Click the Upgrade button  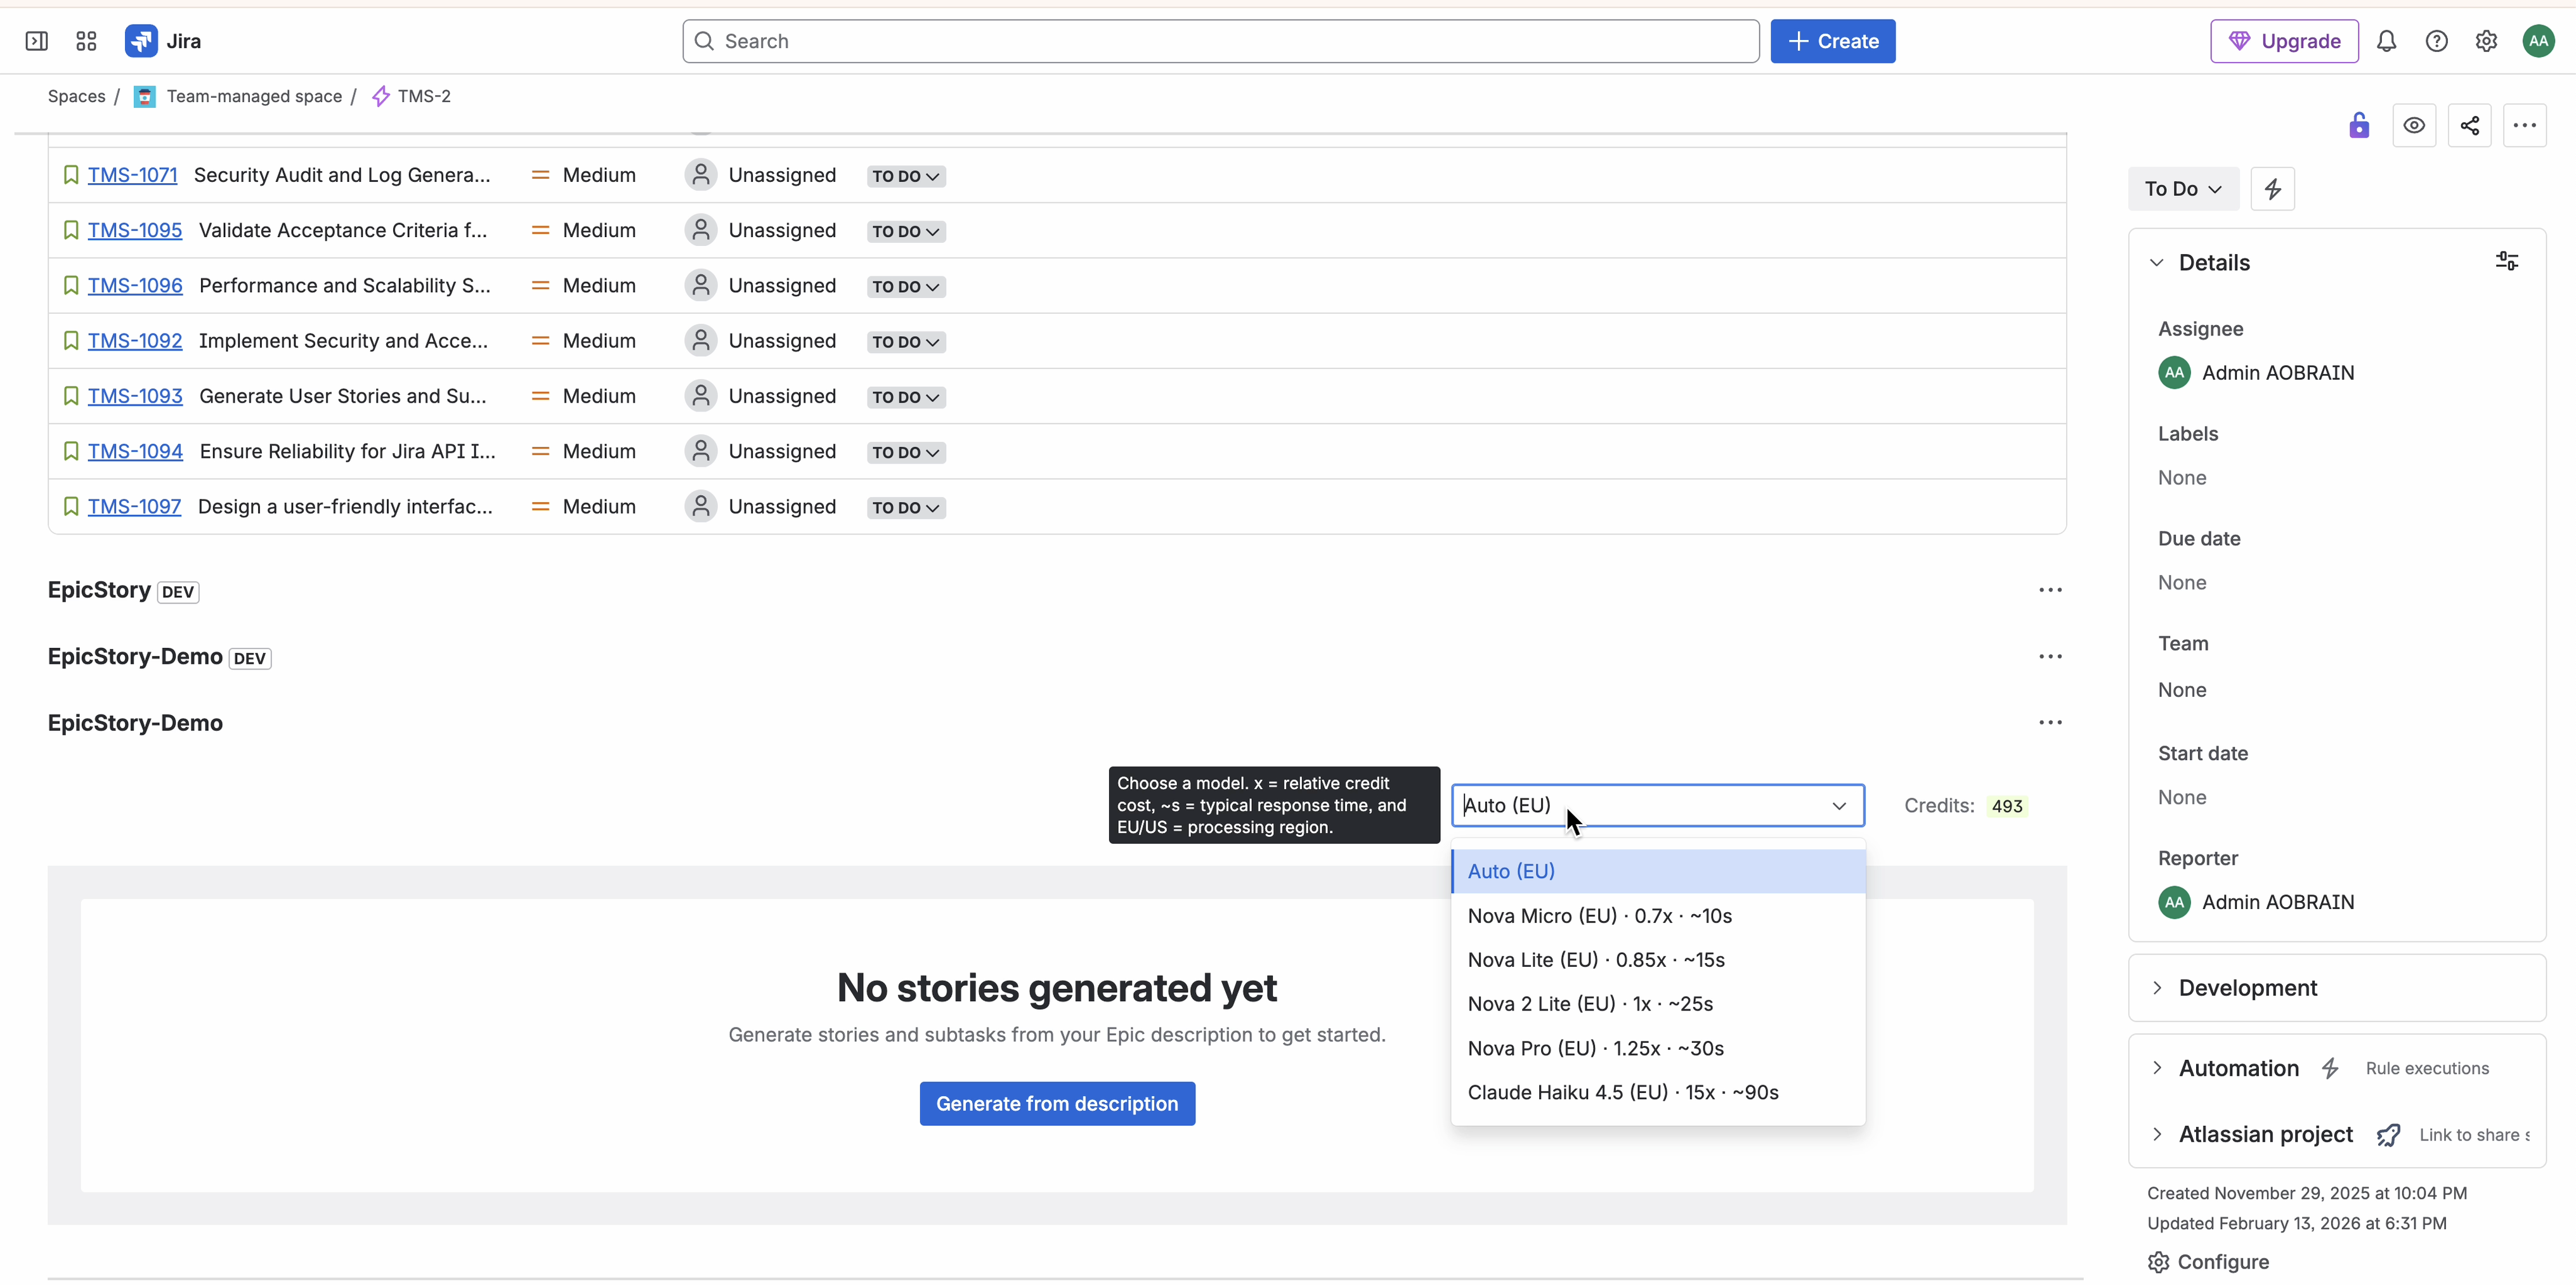pos(2284,41)
